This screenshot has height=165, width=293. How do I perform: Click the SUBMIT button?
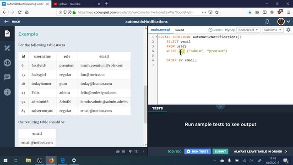[x=220, y=151]
